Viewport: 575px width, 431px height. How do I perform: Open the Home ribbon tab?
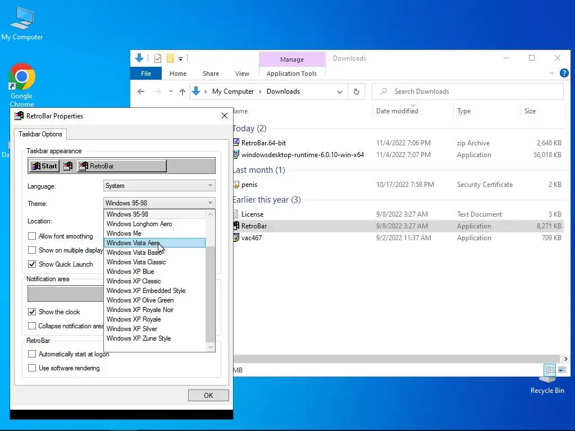click(x=178, y=74)
